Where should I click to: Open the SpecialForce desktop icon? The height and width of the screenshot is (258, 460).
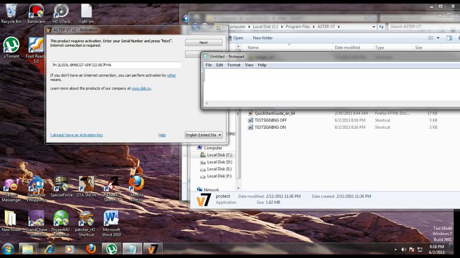click(61, 187)
